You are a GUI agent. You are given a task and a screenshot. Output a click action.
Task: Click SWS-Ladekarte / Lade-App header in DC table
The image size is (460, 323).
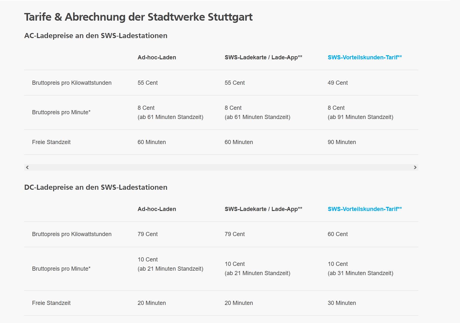pyautogui.click(x=263, y=209)
